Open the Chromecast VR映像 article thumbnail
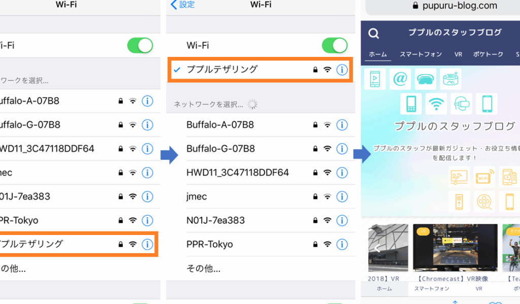The height and width of the screenshot is (304, 520). 455,247
